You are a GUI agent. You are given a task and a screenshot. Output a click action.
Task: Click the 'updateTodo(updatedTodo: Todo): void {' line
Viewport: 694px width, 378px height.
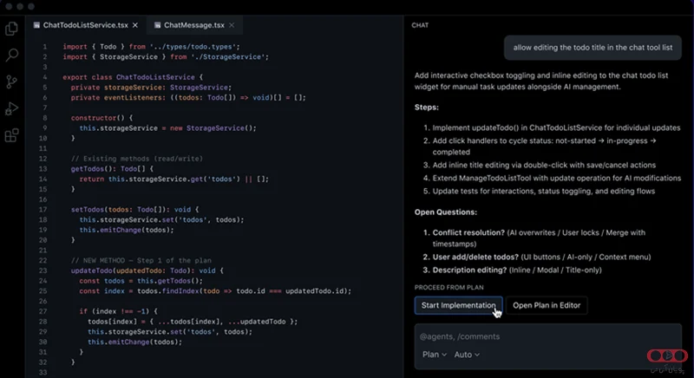147,270
